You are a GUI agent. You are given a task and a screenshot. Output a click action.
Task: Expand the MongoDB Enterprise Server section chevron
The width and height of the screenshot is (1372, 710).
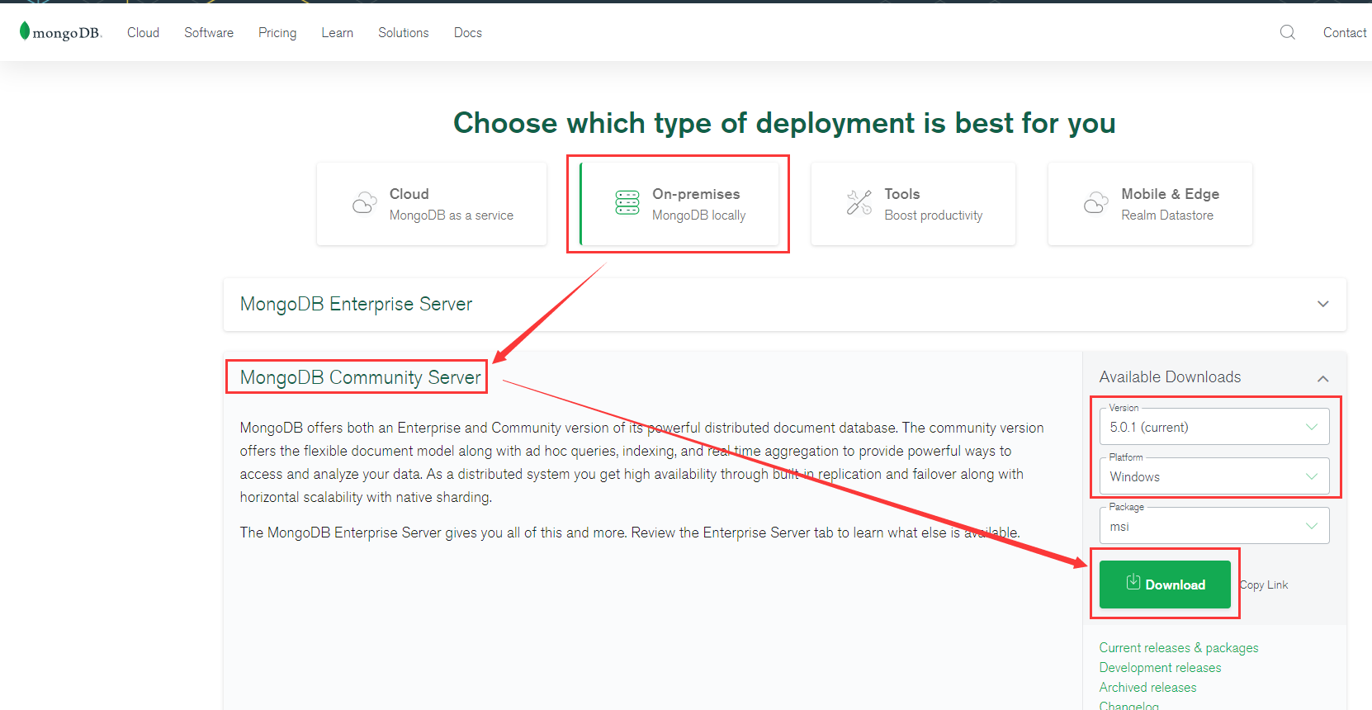coord(1323,304)
